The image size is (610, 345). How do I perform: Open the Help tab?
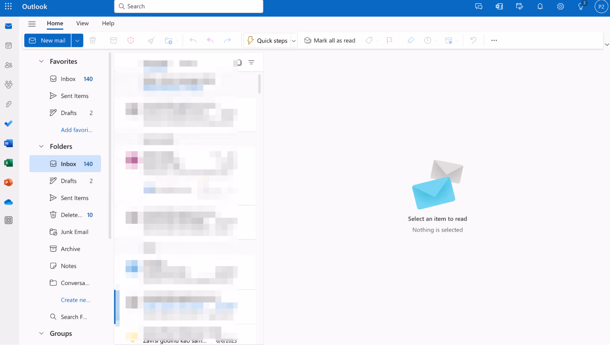108,23
